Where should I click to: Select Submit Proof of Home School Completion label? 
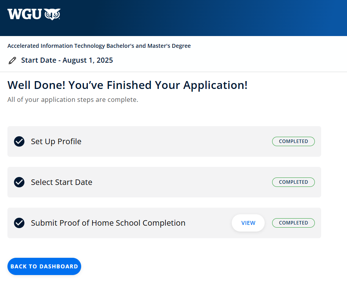[x=108, y=223]
